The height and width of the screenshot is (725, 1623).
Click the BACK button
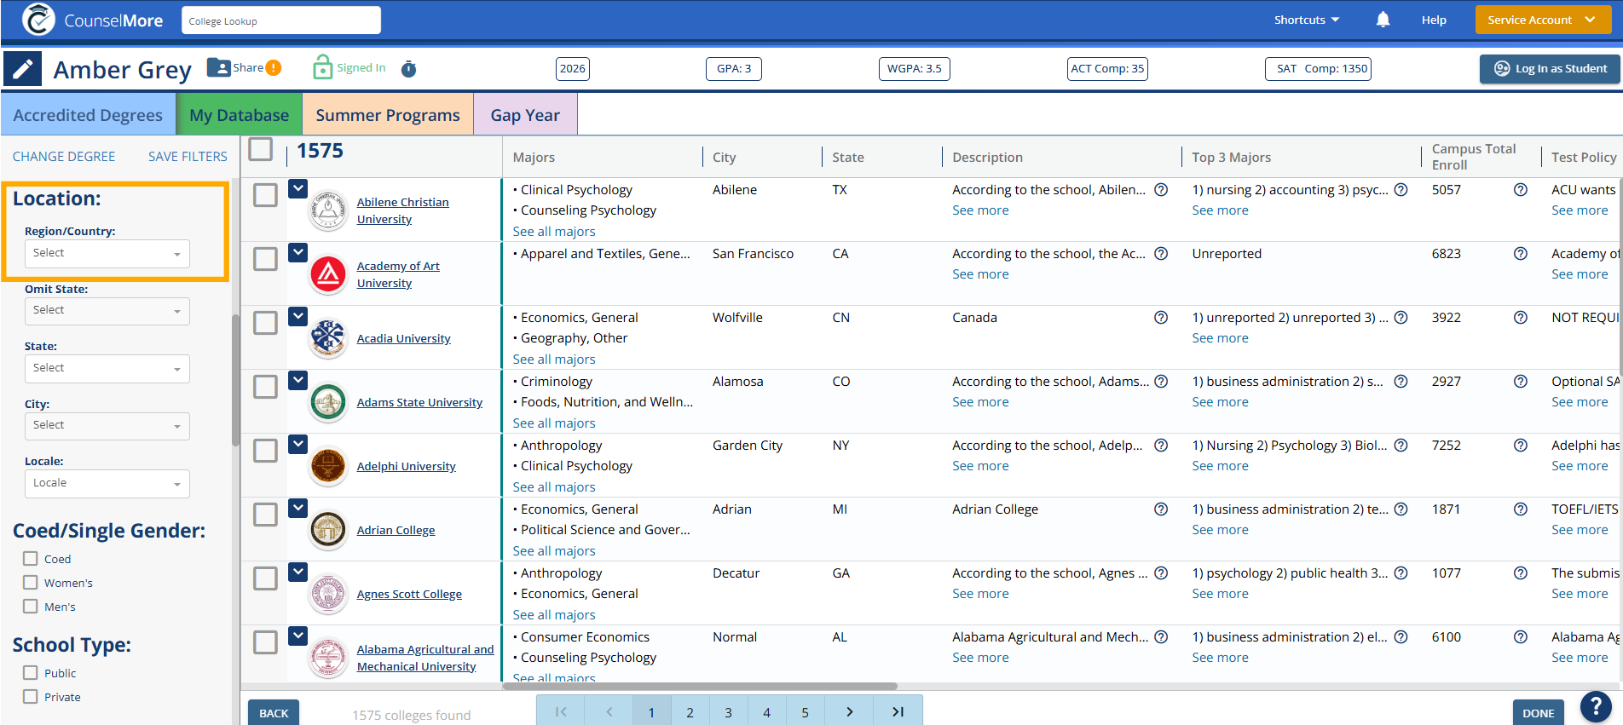click(274, 713)
